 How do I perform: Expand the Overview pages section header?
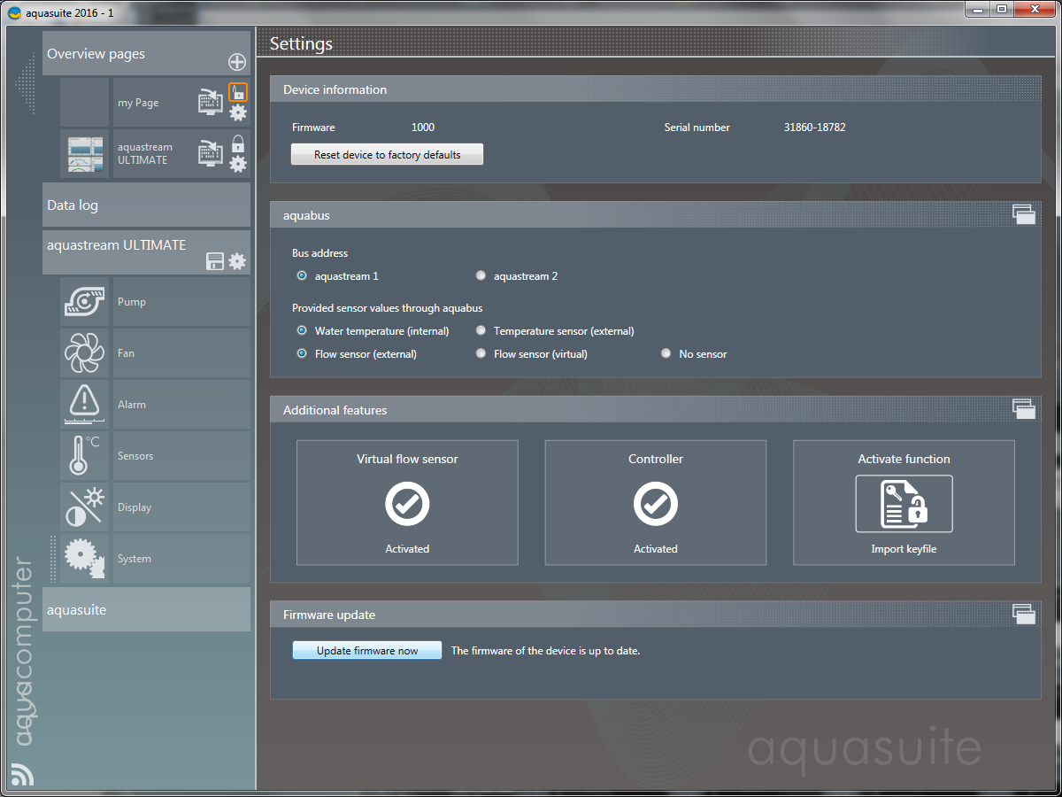[x=147, y=54]
